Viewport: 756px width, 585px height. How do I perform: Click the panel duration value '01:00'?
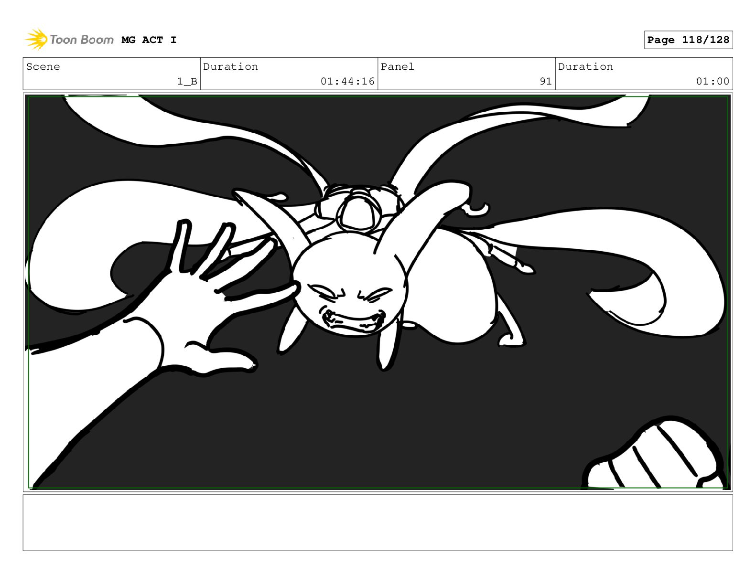[x=713, y=82]
